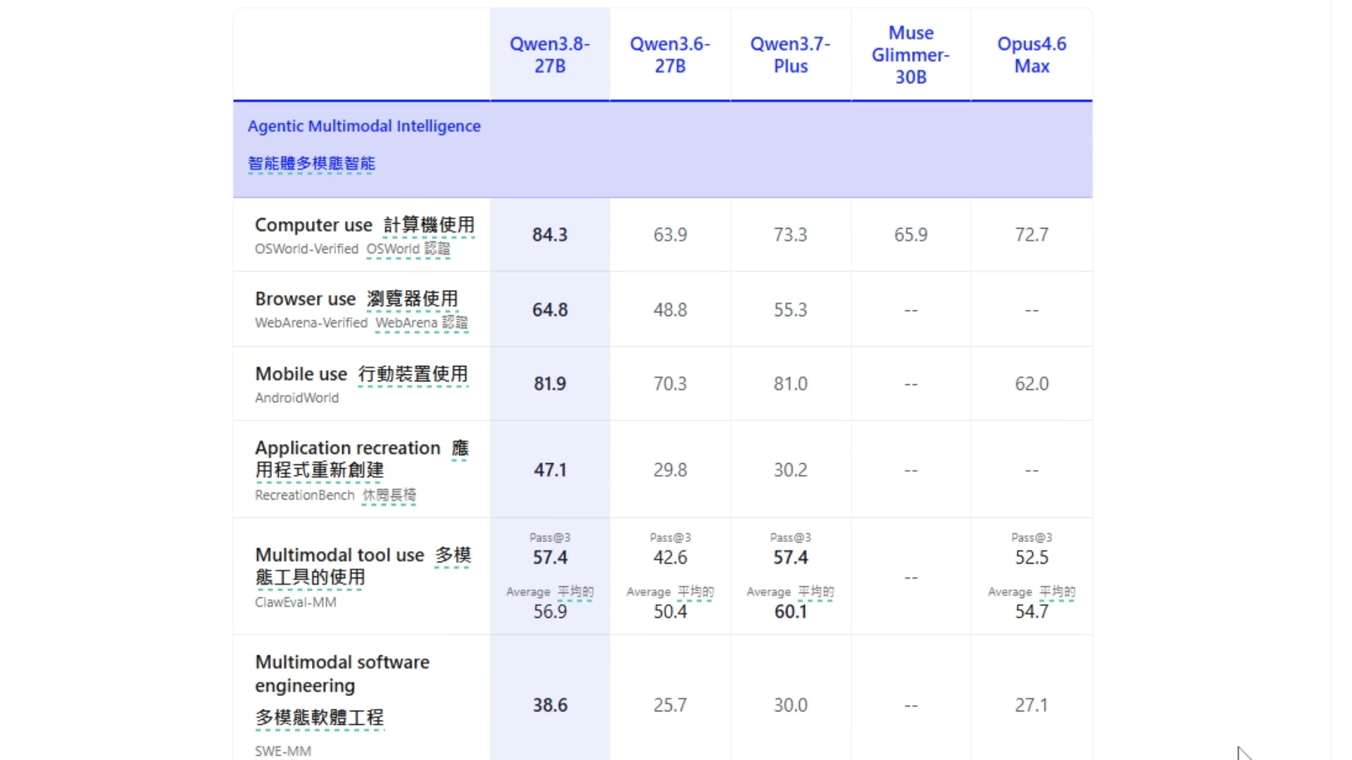Click the Multimodal tool use row label
The image size is (1352, 760).
(339, 555)
